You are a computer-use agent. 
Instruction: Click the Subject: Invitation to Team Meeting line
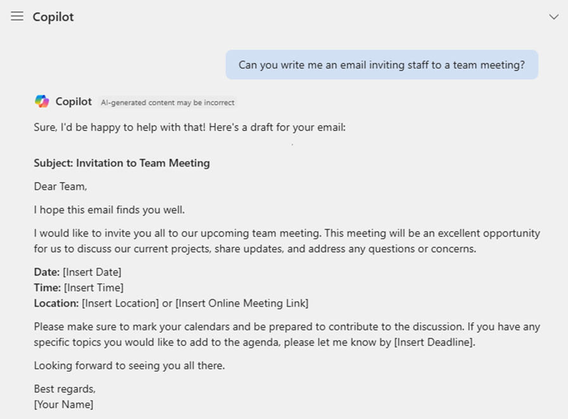[122, 163]
